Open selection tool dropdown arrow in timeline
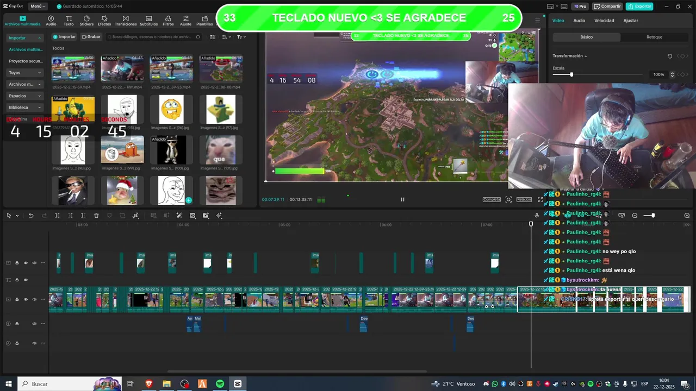Screen dimensions: 696x391 point(17,216)
